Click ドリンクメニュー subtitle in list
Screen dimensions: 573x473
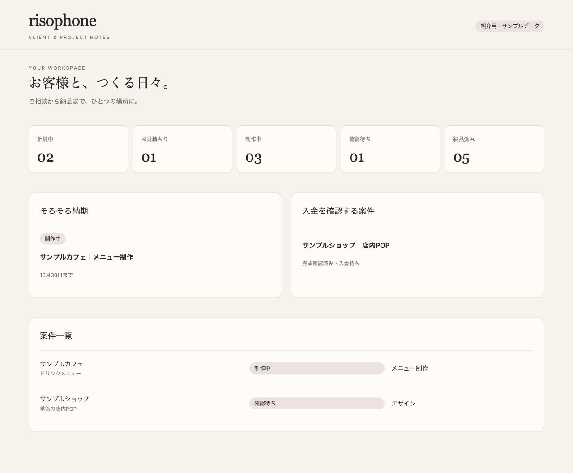tap(60, 374)
